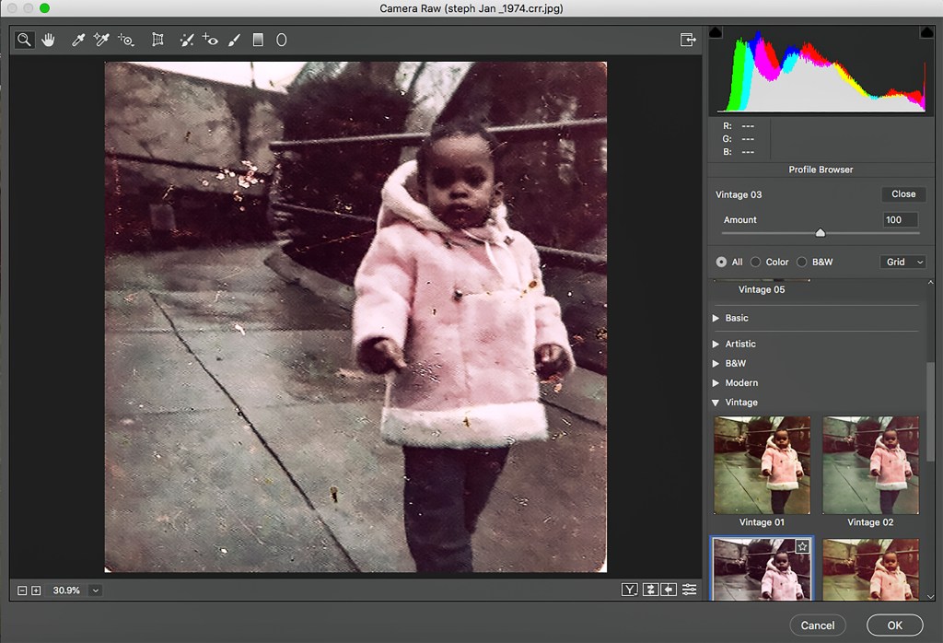Select the Adjustment Brush tool
The width and height of the screenshot is (943, 643).
(234, 40)
